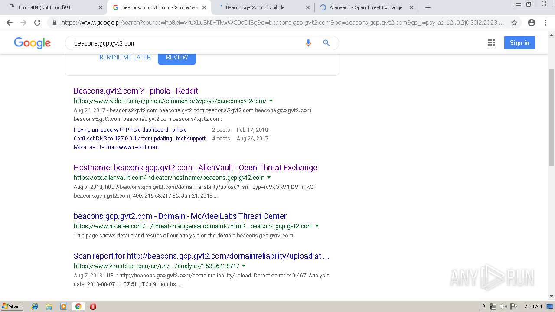Screen dimensions: 555x312
Task: Select the '2 posts' text
Action: (x=221, y=130)
